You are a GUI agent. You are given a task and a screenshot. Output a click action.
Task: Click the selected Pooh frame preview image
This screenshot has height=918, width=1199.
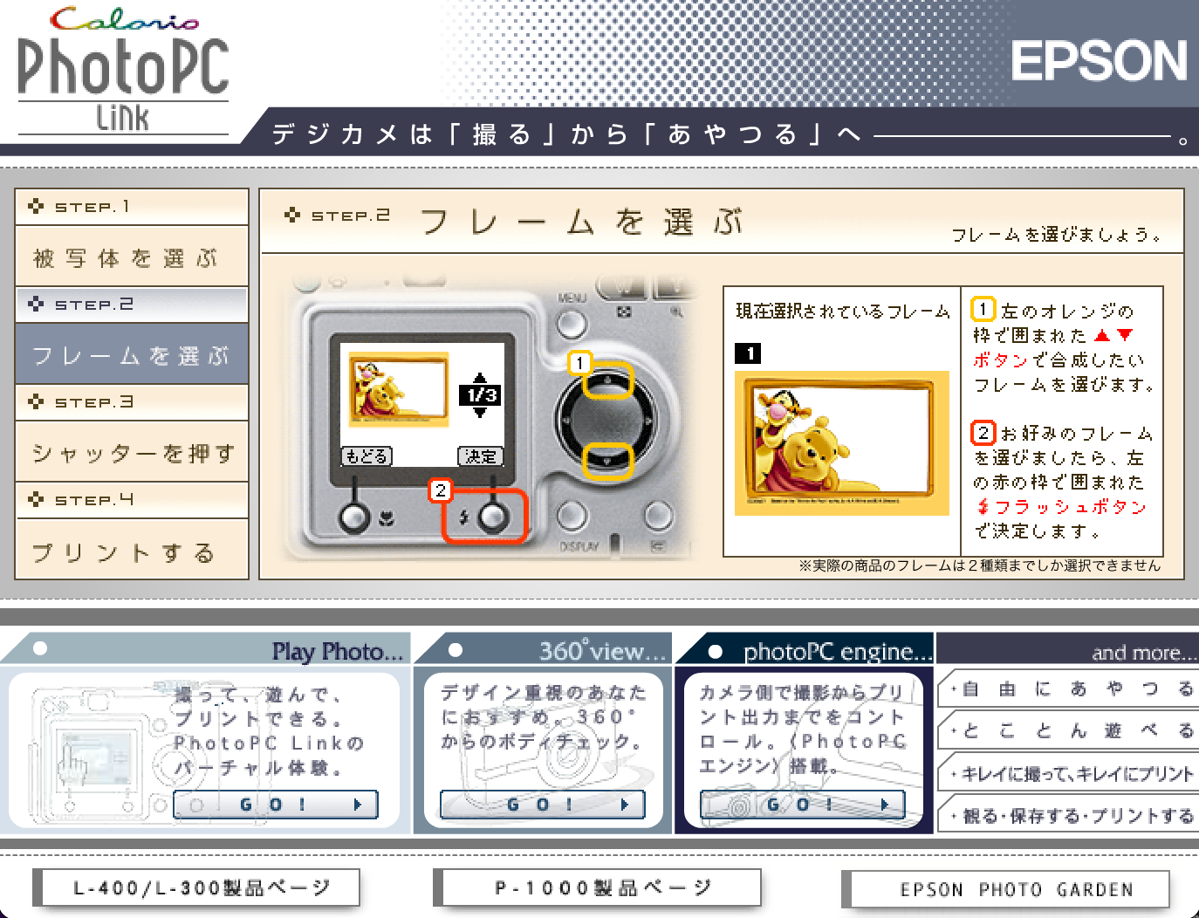tap(841, 443)
